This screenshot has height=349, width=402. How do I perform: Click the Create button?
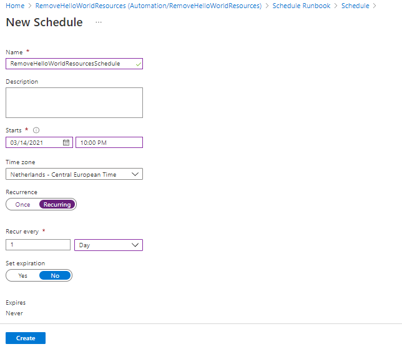point(26,338)
